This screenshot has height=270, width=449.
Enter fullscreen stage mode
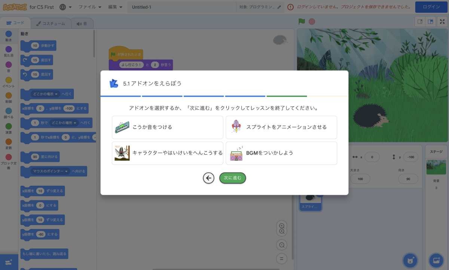tap(442, 22)
